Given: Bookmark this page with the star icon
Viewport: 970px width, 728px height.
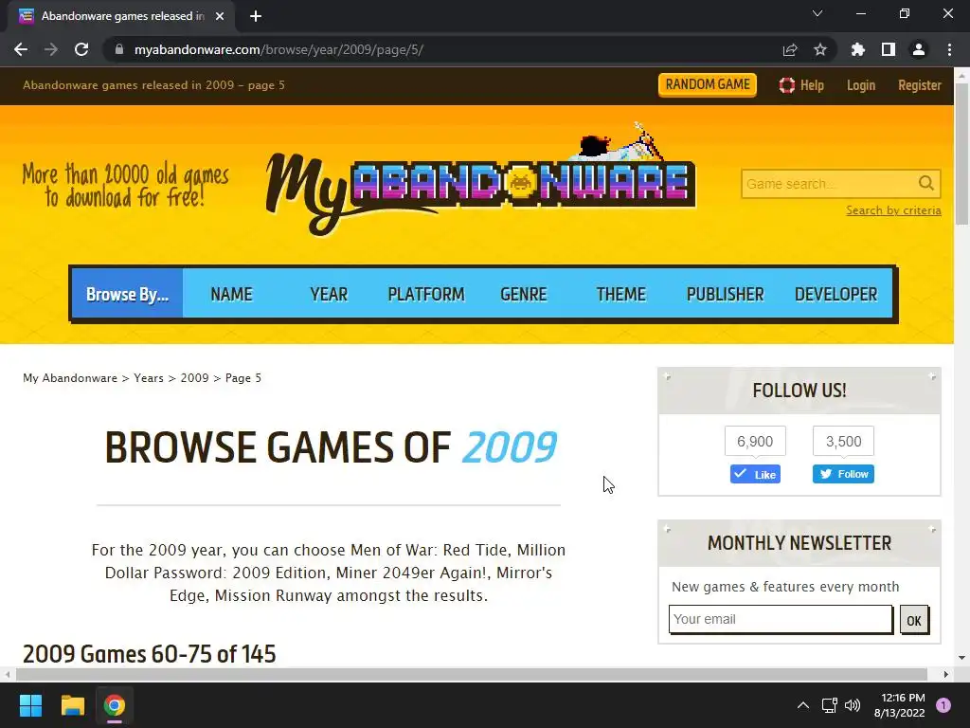Looking at the screenshot, I should (820, 49).
